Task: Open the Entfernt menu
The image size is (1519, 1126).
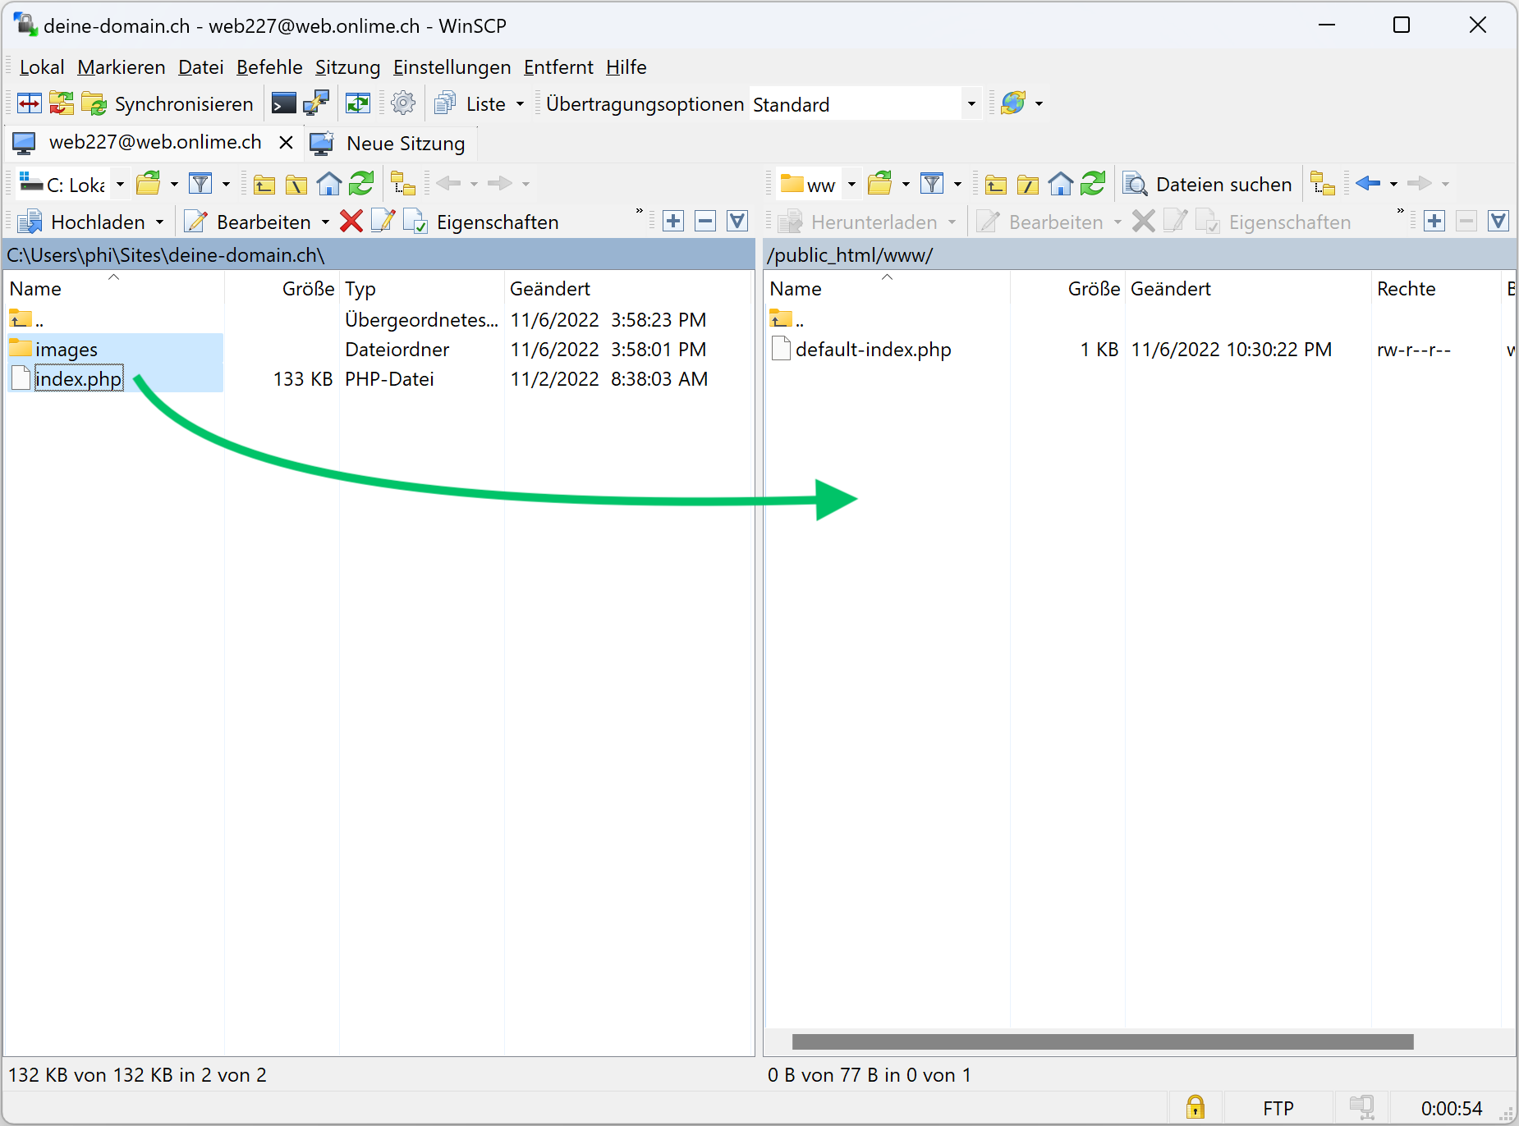Action: (558, 67)
